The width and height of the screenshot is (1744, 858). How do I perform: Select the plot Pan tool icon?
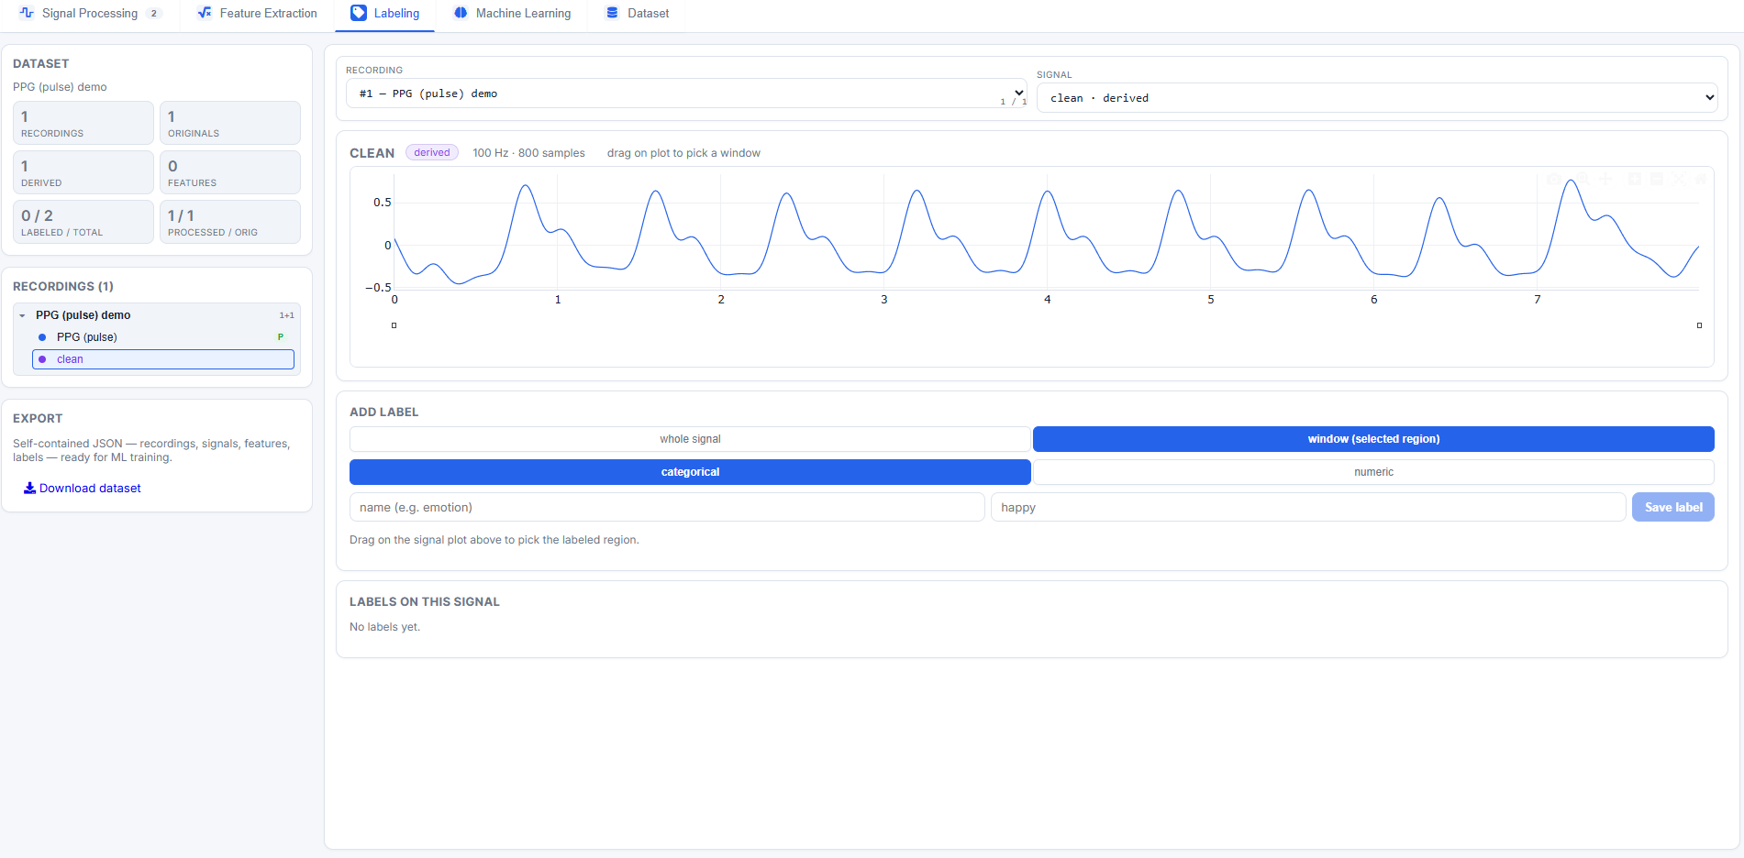pyautogui.click(x=1605, y=179)
